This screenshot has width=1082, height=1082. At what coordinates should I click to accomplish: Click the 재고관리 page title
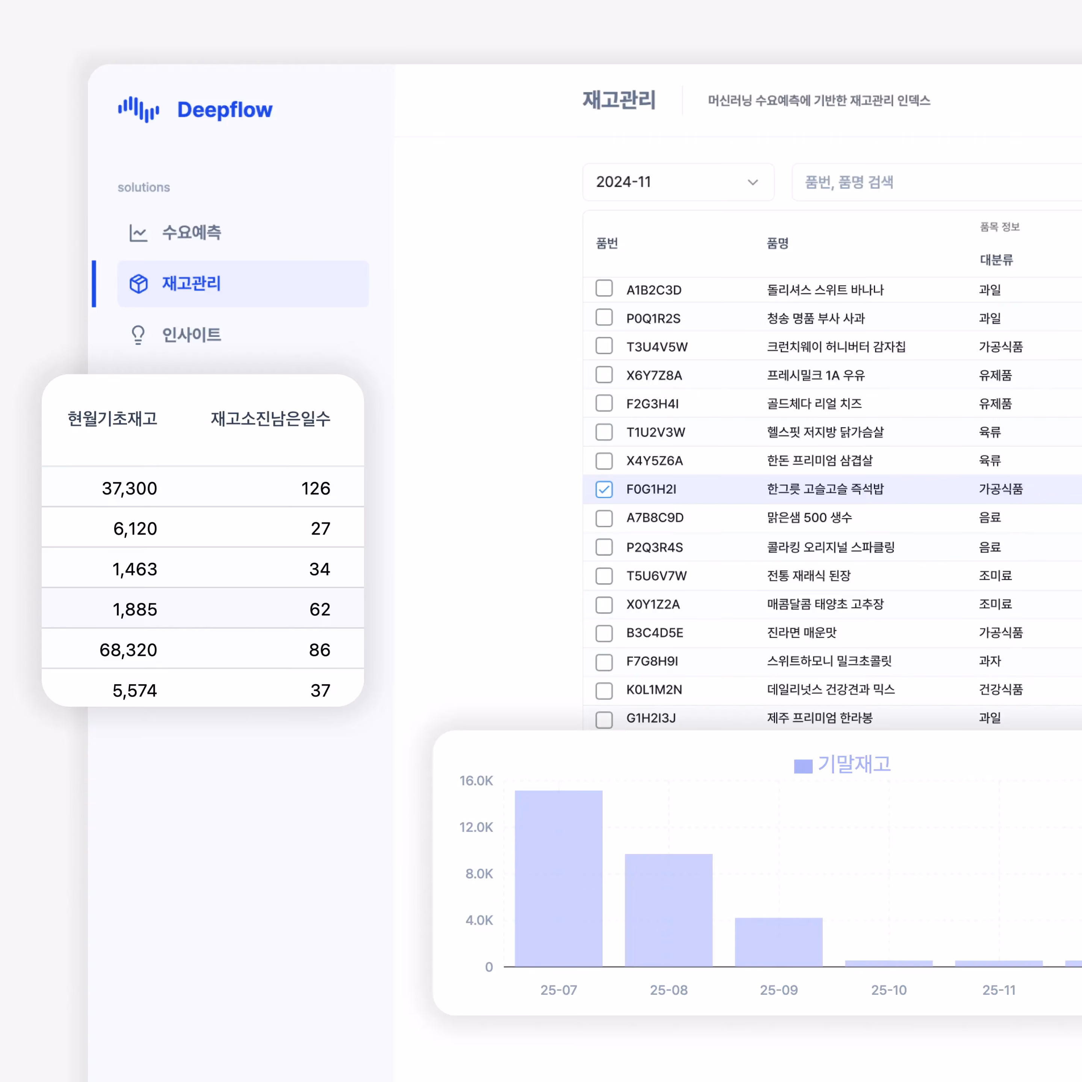coord(619,100)
